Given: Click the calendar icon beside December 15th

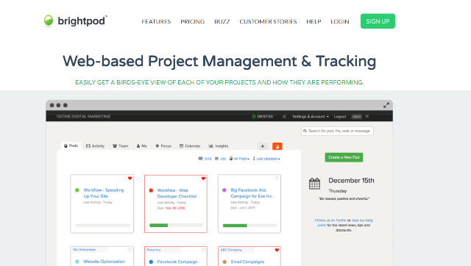Looking at the screenshot, I should tap(314, 184).
